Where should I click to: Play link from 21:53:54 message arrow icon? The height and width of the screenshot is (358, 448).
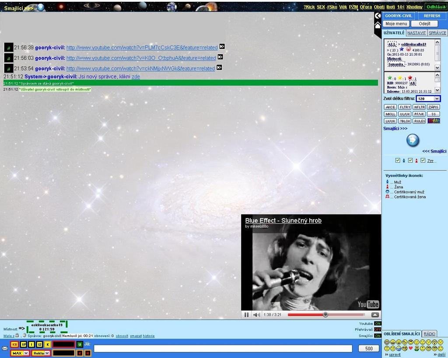point(219,68)
